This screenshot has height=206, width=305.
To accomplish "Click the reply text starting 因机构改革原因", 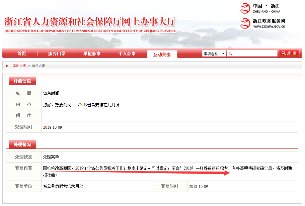I will [x=167, y=172].
